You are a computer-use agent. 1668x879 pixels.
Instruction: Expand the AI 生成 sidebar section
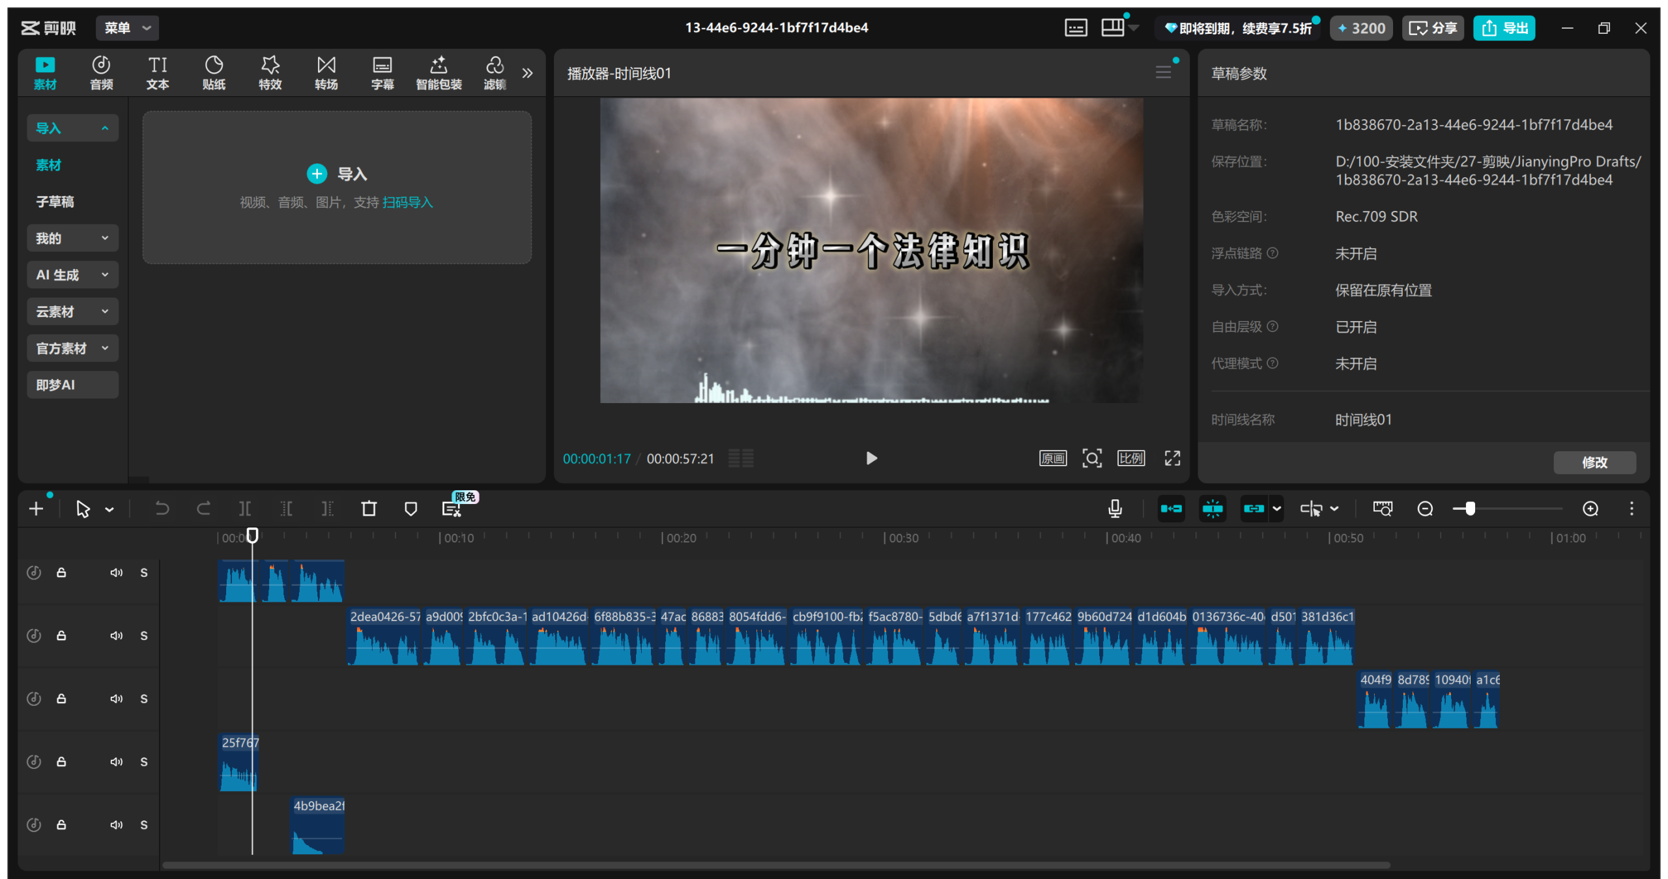point(72,275)
